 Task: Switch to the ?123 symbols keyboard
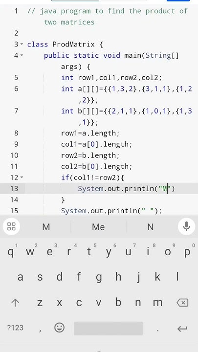click(15, 328)
